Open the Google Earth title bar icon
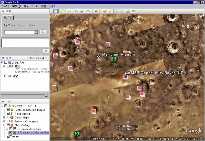This screenshot has height=141, width=205. click(x=2, y=2)
